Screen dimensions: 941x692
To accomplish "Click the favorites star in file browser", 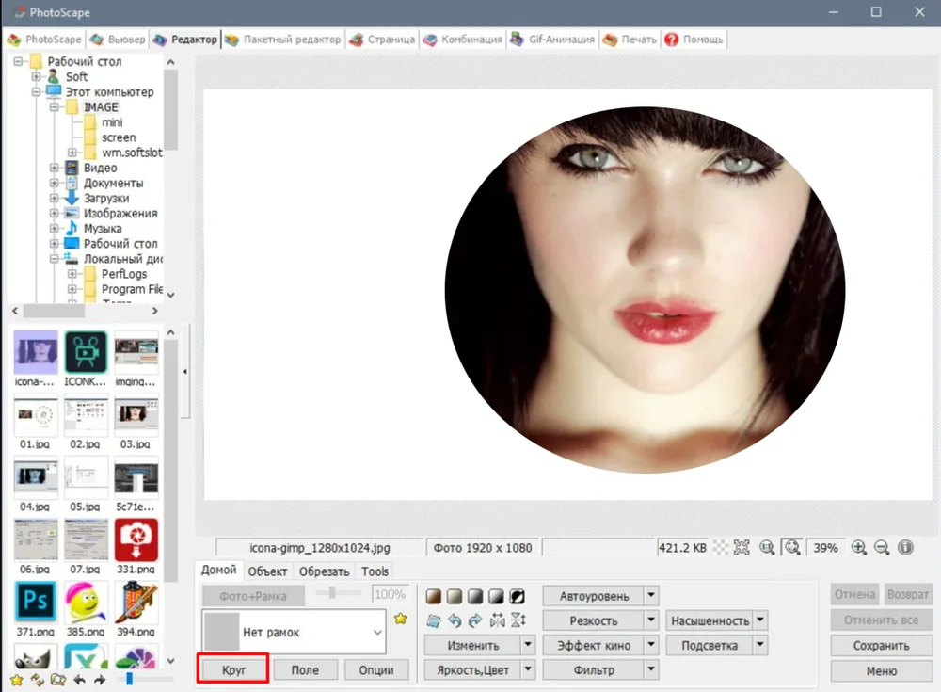I will [x=17, y=680].
